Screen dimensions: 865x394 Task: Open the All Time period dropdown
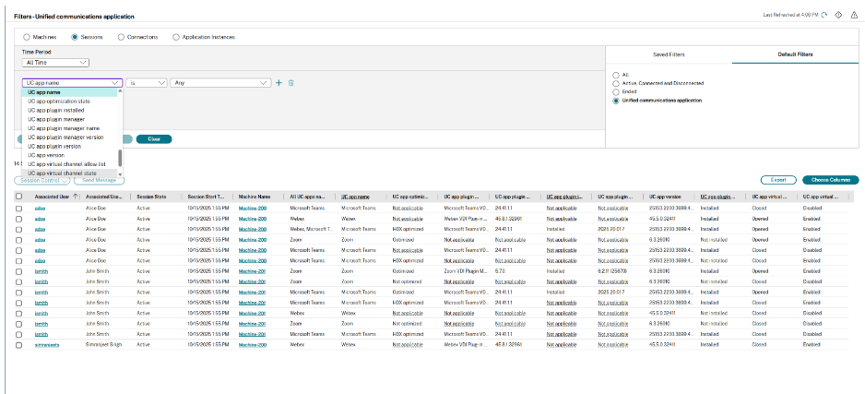tap(55, 63)
